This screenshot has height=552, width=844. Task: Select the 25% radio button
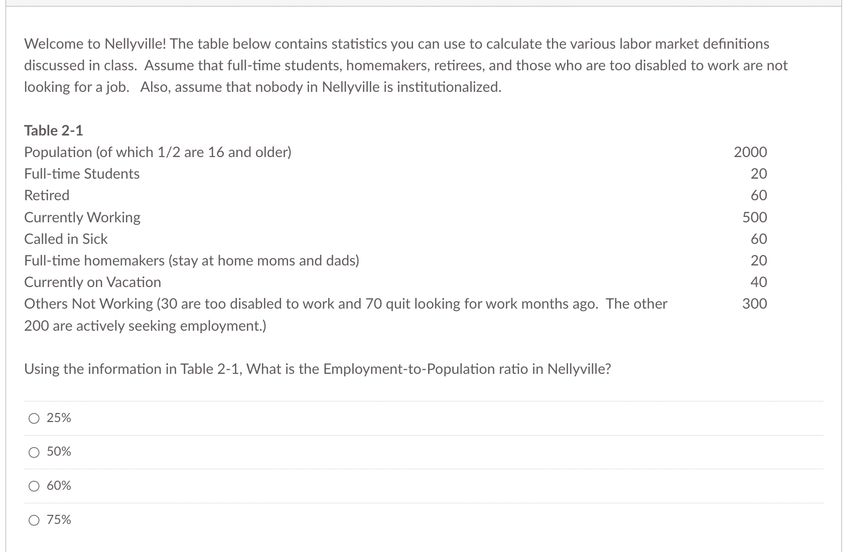(34, 418)
